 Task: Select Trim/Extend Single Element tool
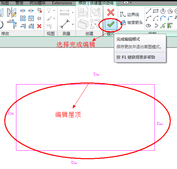tap(23, 26)
